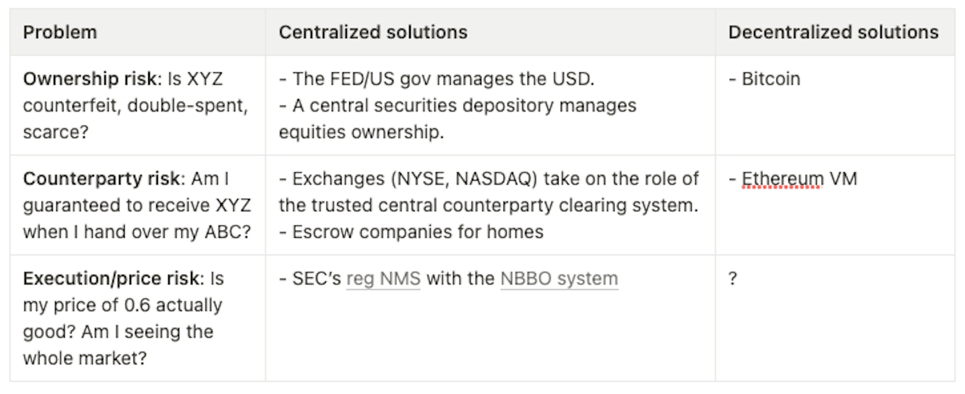Follow the "NBBO system" hyperlink
965x394 pixels.
click(x=559, y=278)
